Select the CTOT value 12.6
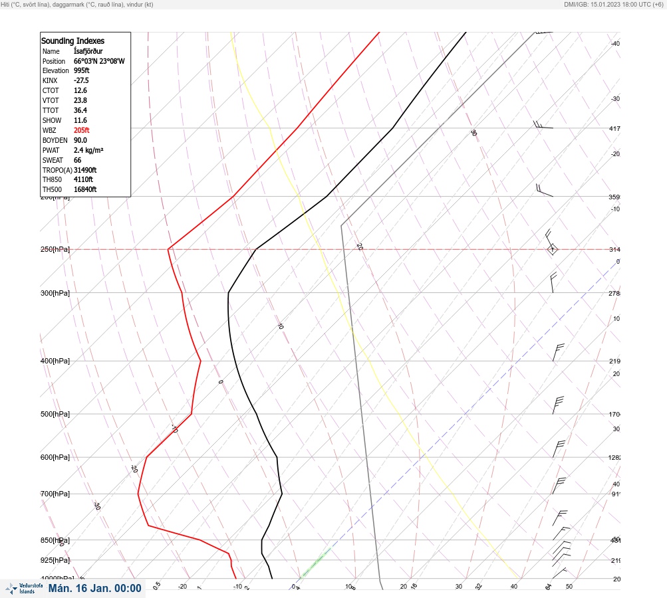 80,90
